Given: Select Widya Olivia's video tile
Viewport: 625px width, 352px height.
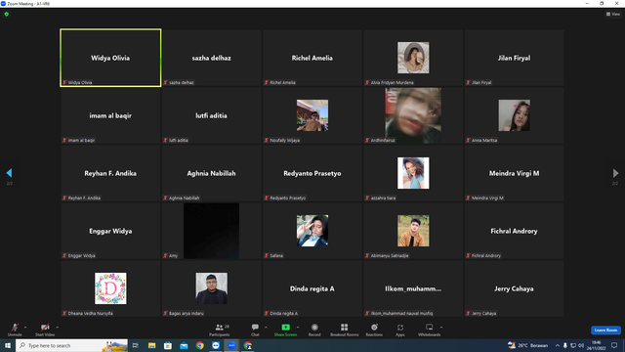Looking at the screenshot, I should click(110, 58).
